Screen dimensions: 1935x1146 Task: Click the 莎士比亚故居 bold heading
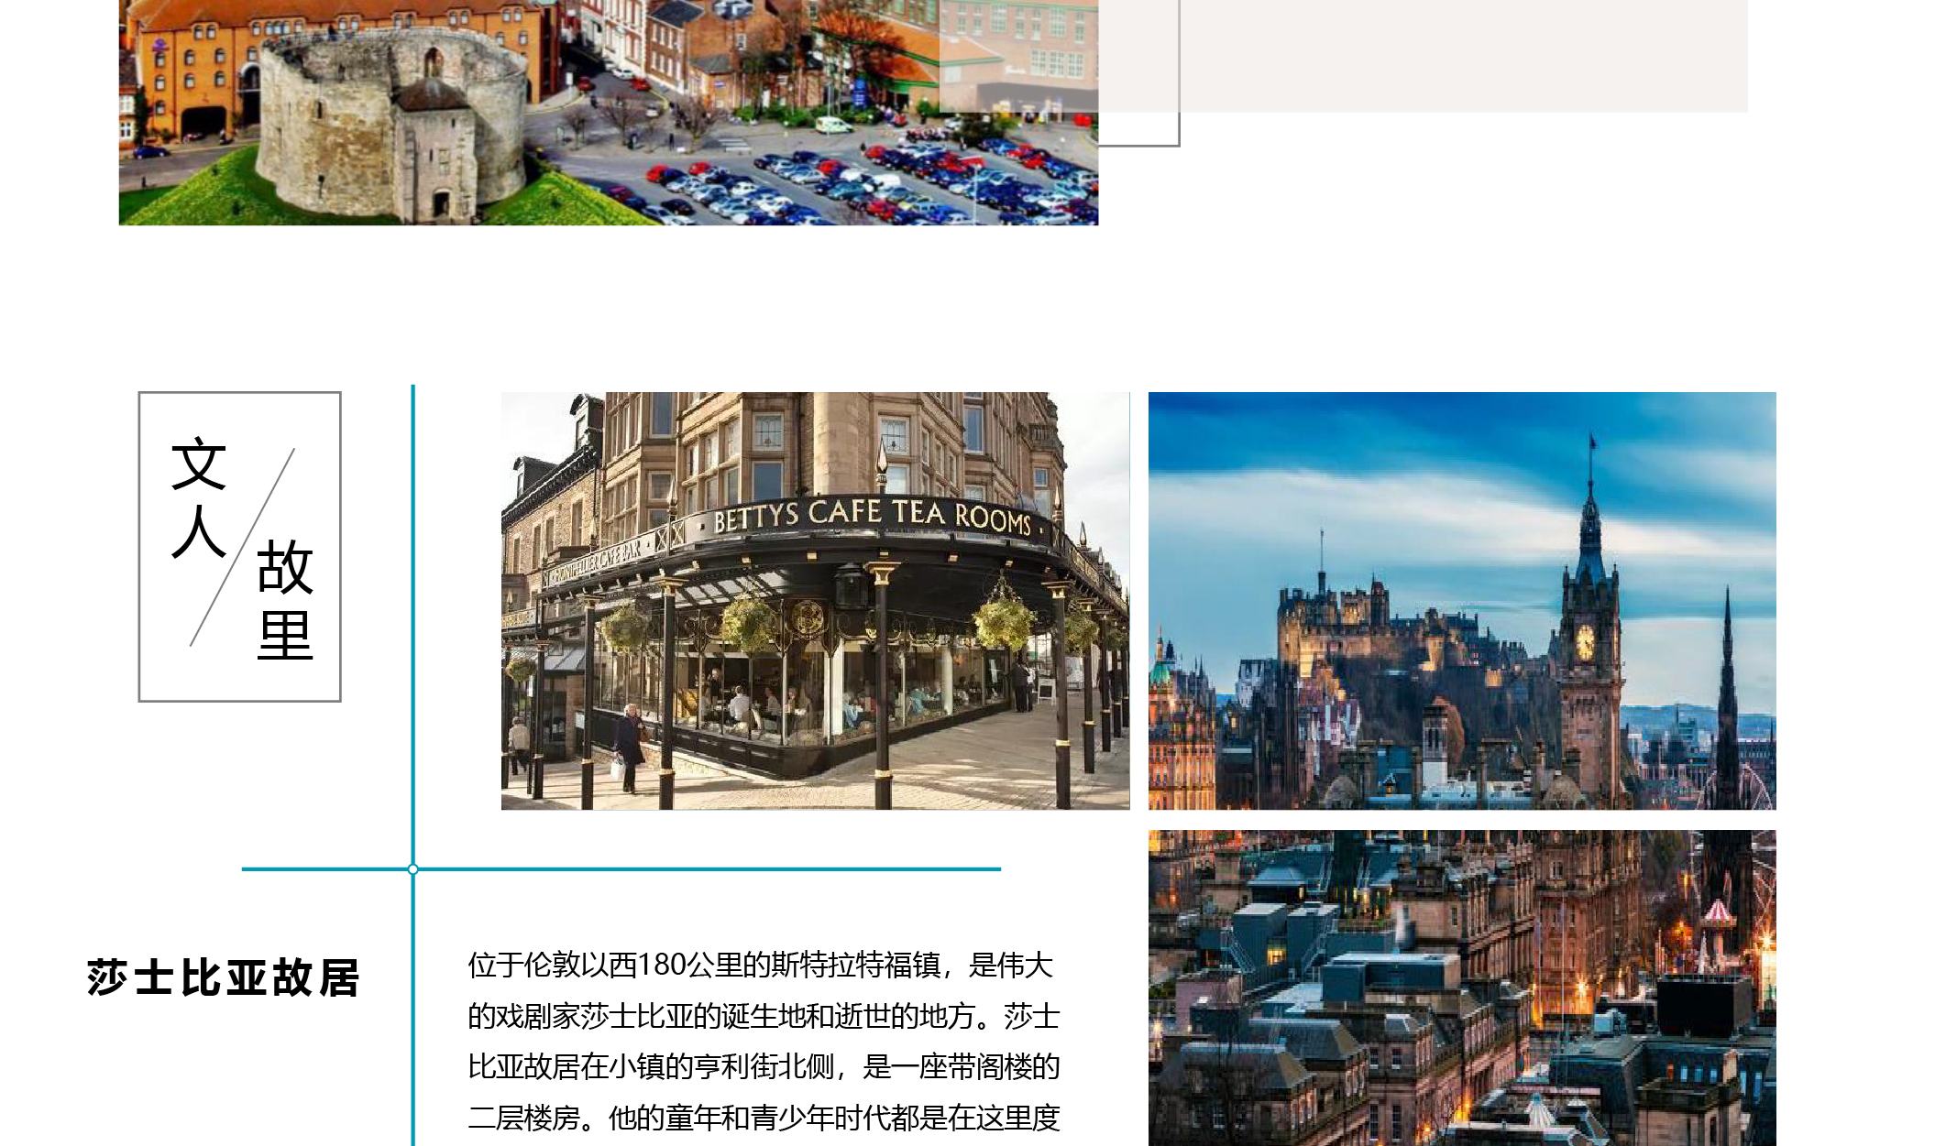click(224, 978)
